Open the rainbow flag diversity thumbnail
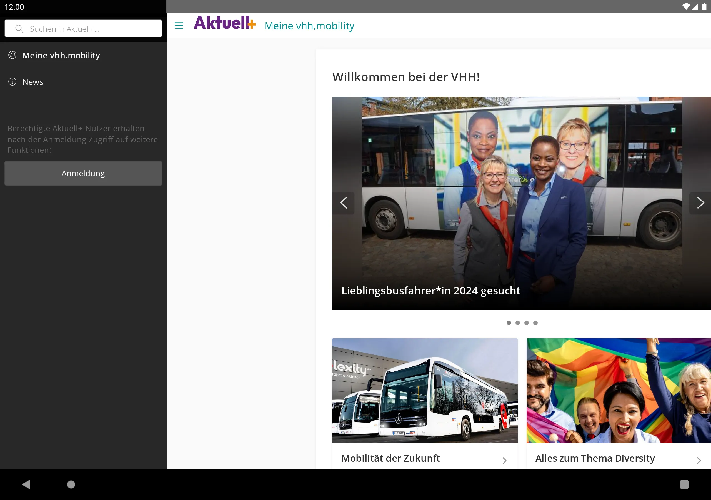This screenshot has width=711, height=500. click(x=619, y=390)
